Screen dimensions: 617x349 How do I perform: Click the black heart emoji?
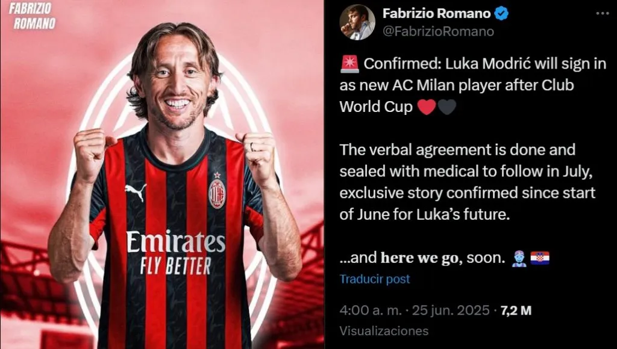tap(447, 107)
